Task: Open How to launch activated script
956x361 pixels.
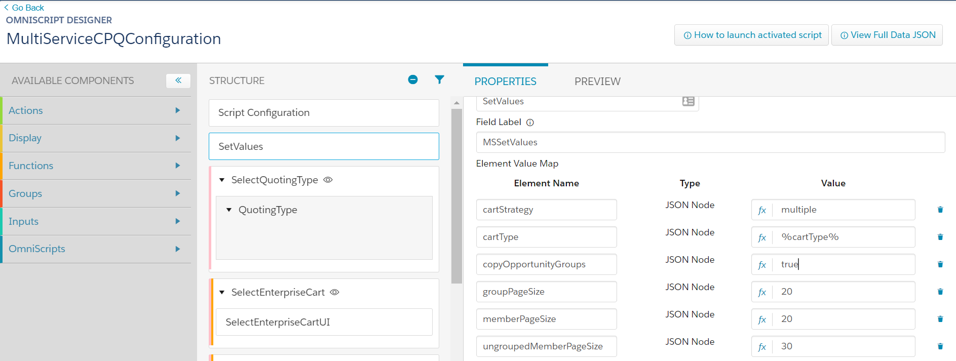Action: (x=752, y=35)
